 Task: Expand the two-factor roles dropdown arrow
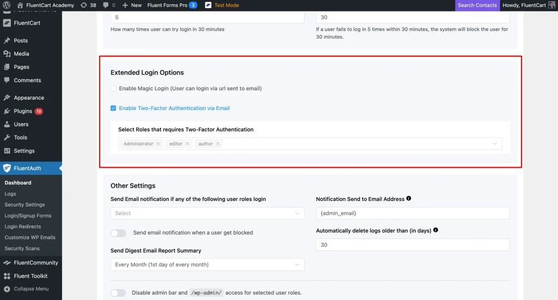[x=495, y=144]
